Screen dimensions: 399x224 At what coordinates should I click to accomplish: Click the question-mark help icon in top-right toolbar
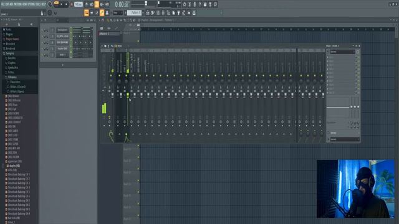tap(199, 4)
